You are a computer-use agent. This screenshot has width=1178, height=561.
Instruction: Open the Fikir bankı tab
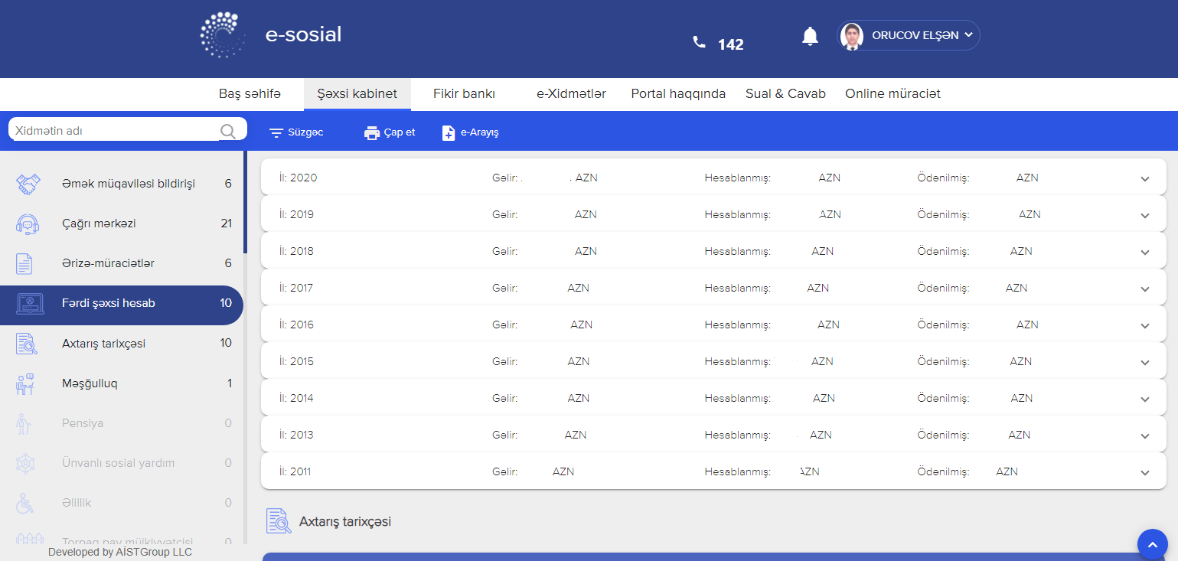(464, 94)
